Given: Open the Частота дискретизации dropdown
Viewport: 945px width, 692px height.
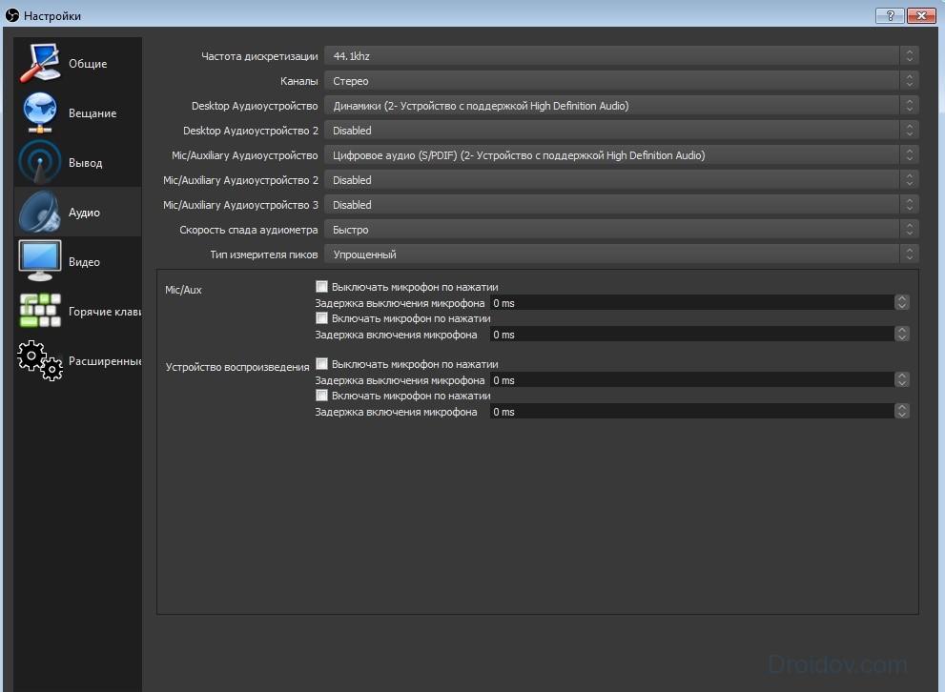Looking at the screenshot, I should point(622,56).
